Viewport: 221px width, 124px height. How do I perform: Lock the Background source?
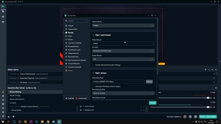(141, 110)
